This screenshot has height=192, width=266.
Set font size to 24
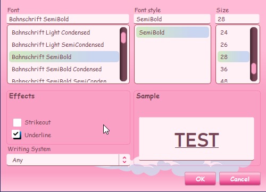234,32
